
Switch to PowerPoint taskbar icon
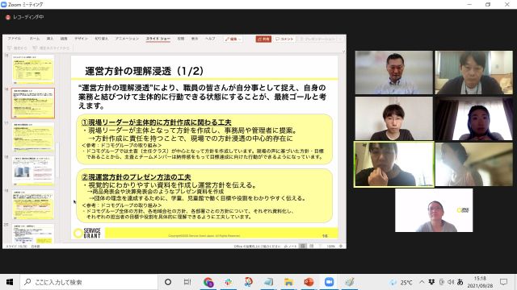[x=309, y=282]
